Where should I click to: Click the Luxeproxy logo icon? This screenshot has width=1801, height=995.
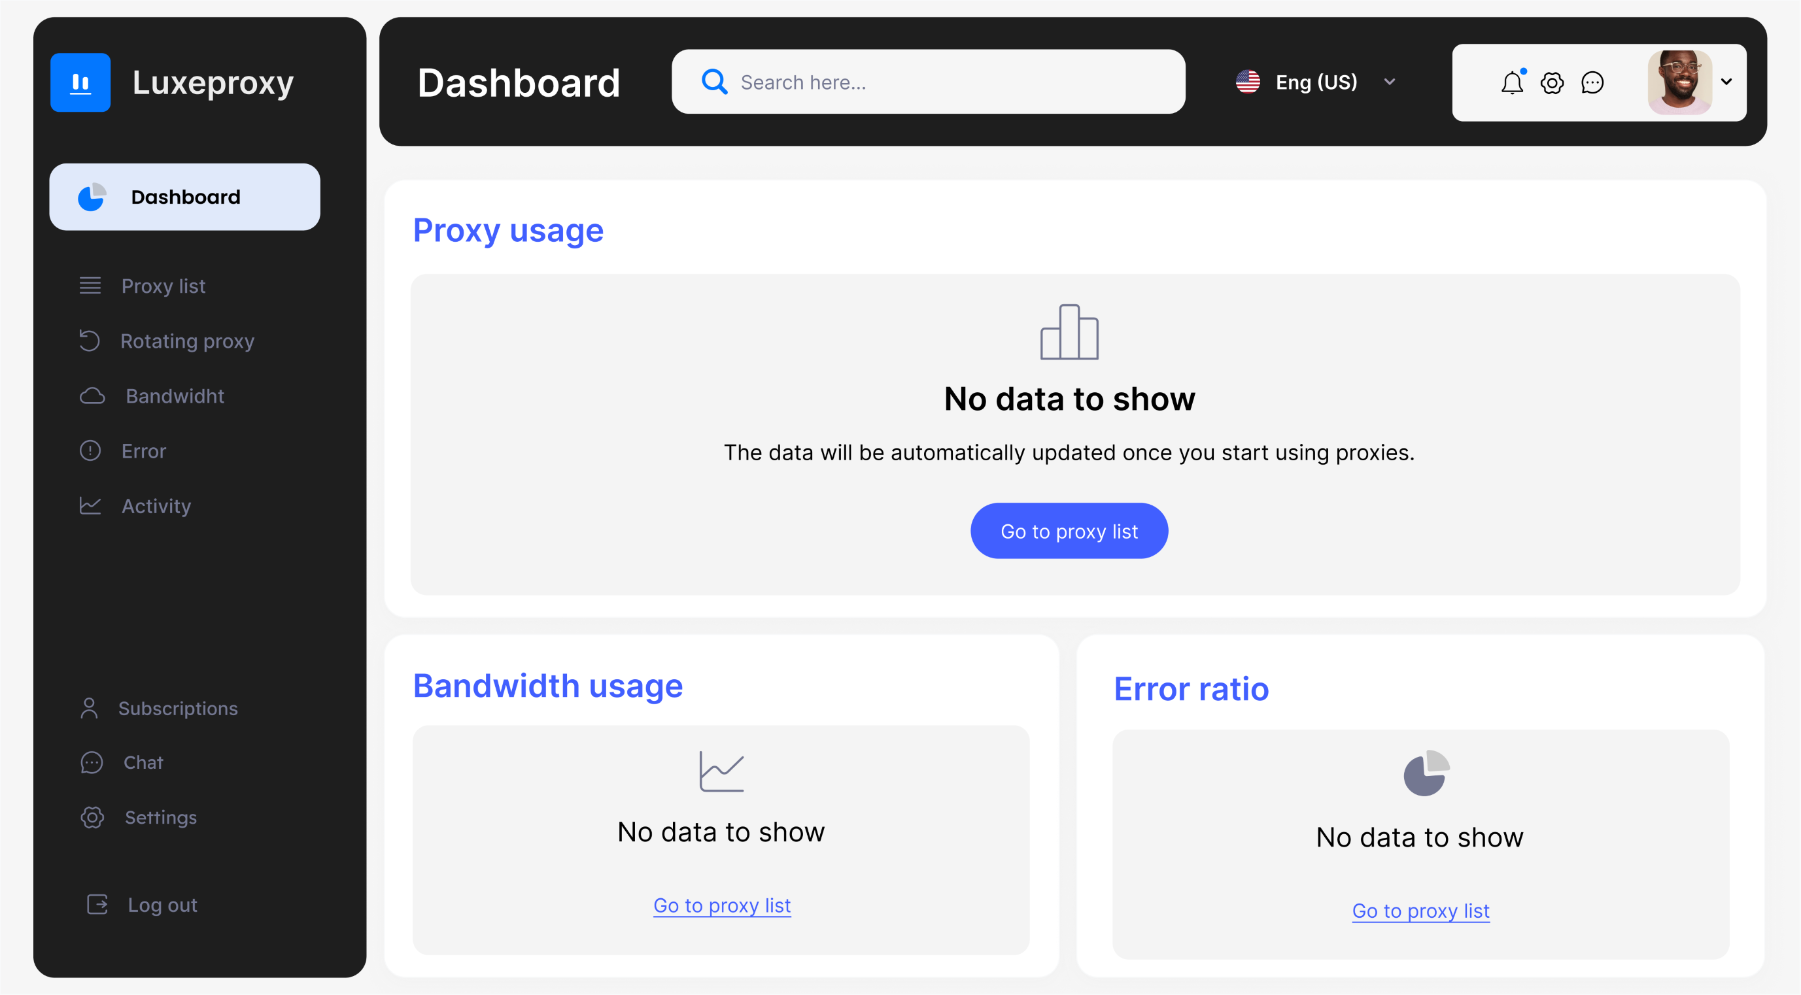[x=80, y=82]
